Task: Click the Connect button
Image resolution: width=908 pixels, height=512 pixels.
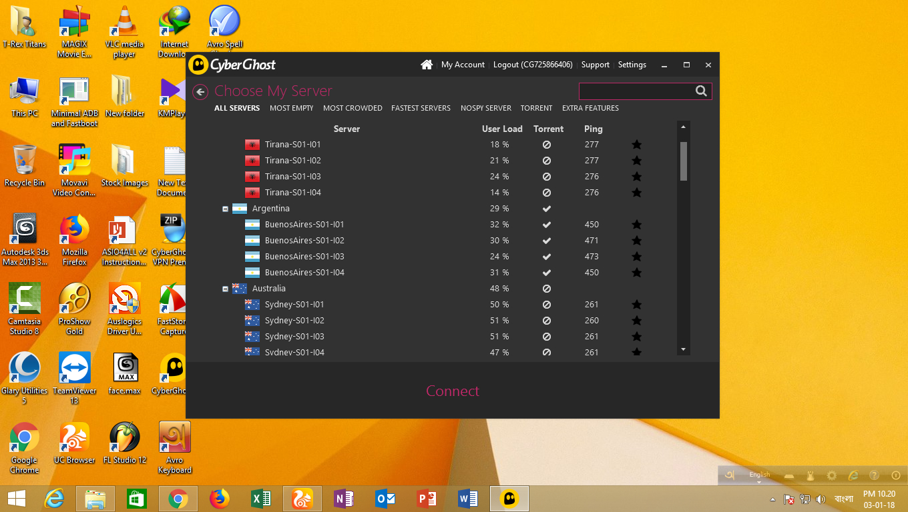Action: click(453, 391)
